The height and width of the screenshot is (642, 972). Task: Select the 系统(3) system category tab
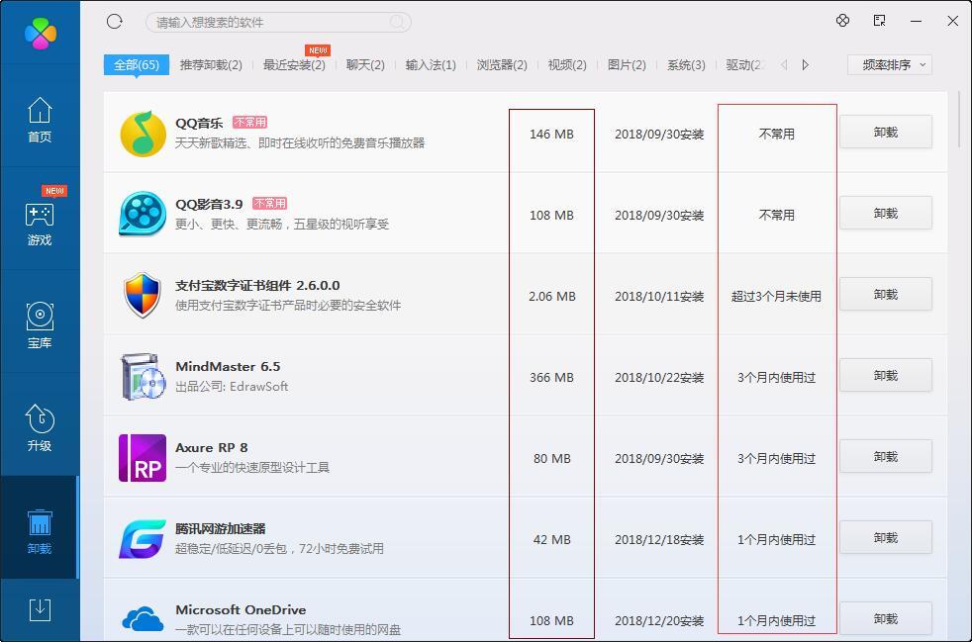(686, 63)
